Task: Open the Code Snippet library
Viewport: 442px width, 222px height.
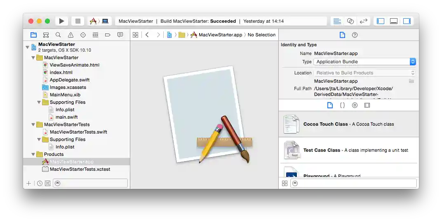Action: pyautogui.click(x=342, y=105)
